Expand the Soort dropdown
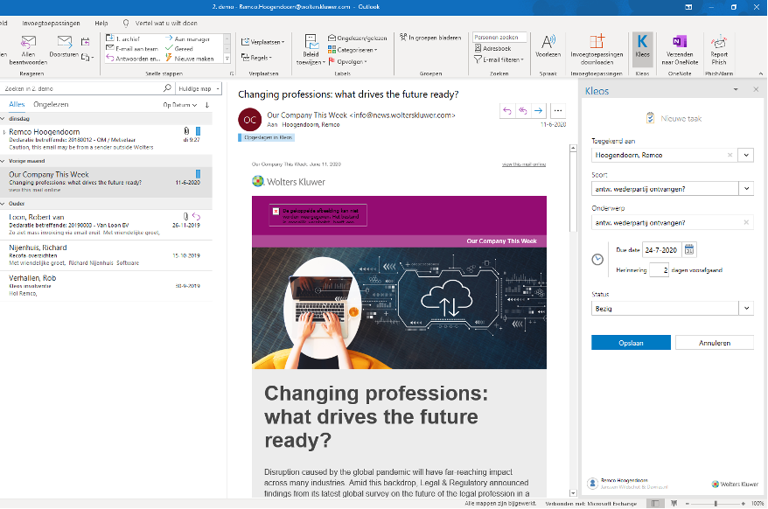 (745, 188)
